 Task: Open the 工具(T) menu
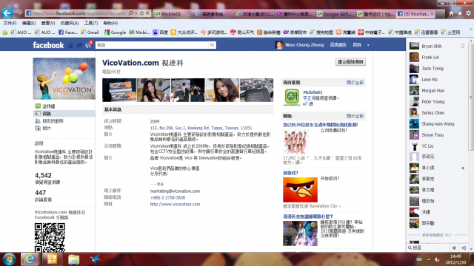(x=90, y=23)
